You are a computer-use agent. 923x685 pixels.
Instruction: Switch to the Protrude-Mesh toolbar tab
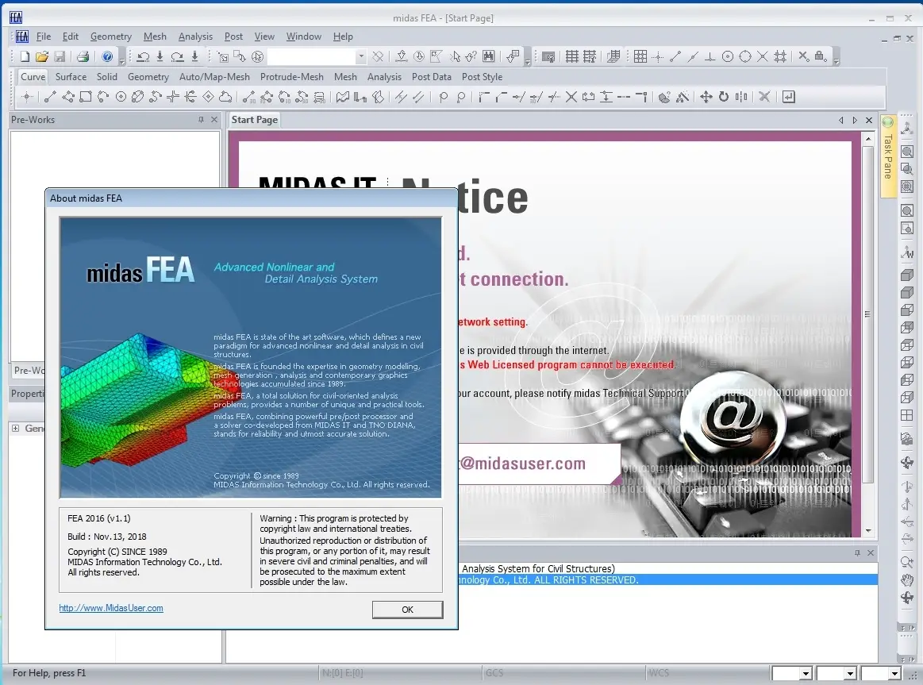(292, 77)
